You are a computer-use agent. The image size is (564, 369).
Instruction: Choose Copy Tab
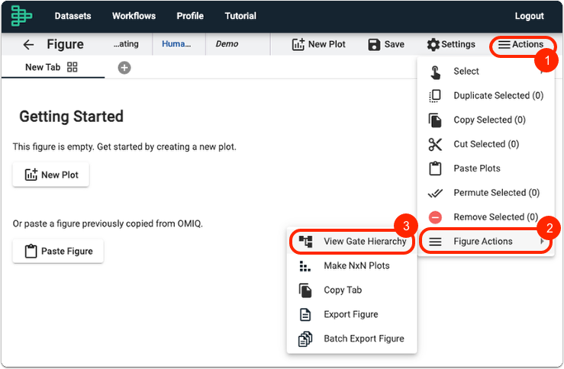click(343, 290)
